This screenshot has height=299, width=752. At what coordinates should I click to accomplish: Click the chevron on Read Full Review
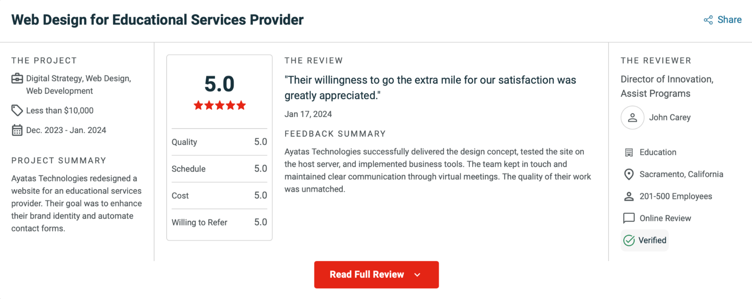coord(418,275)
